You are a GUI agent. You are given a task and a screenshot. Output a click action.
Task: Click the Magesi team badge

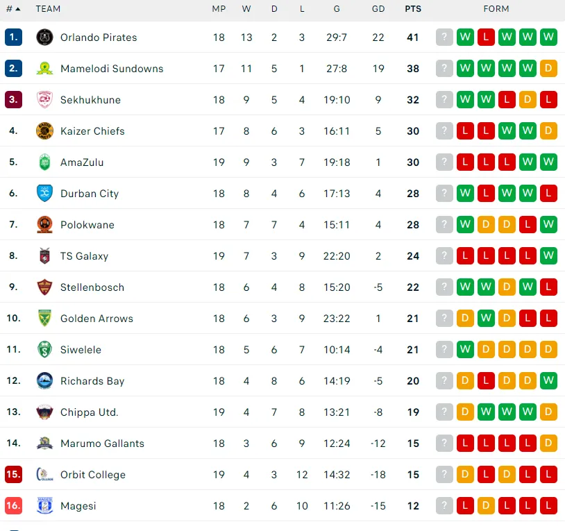(44, 506)
